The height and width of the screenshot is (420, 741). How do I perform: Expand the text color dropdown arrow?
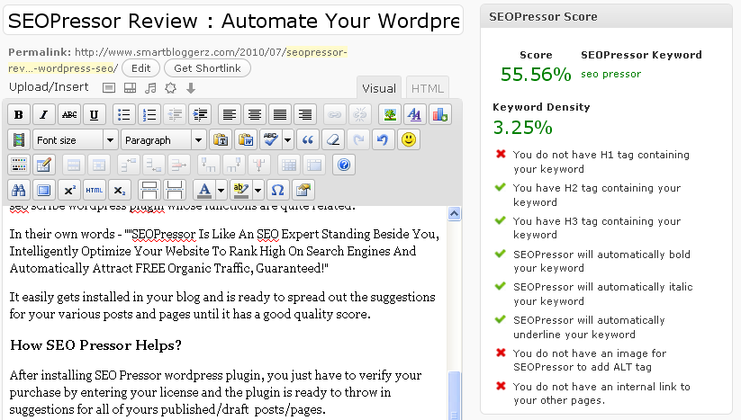click(x=221, y=190)
